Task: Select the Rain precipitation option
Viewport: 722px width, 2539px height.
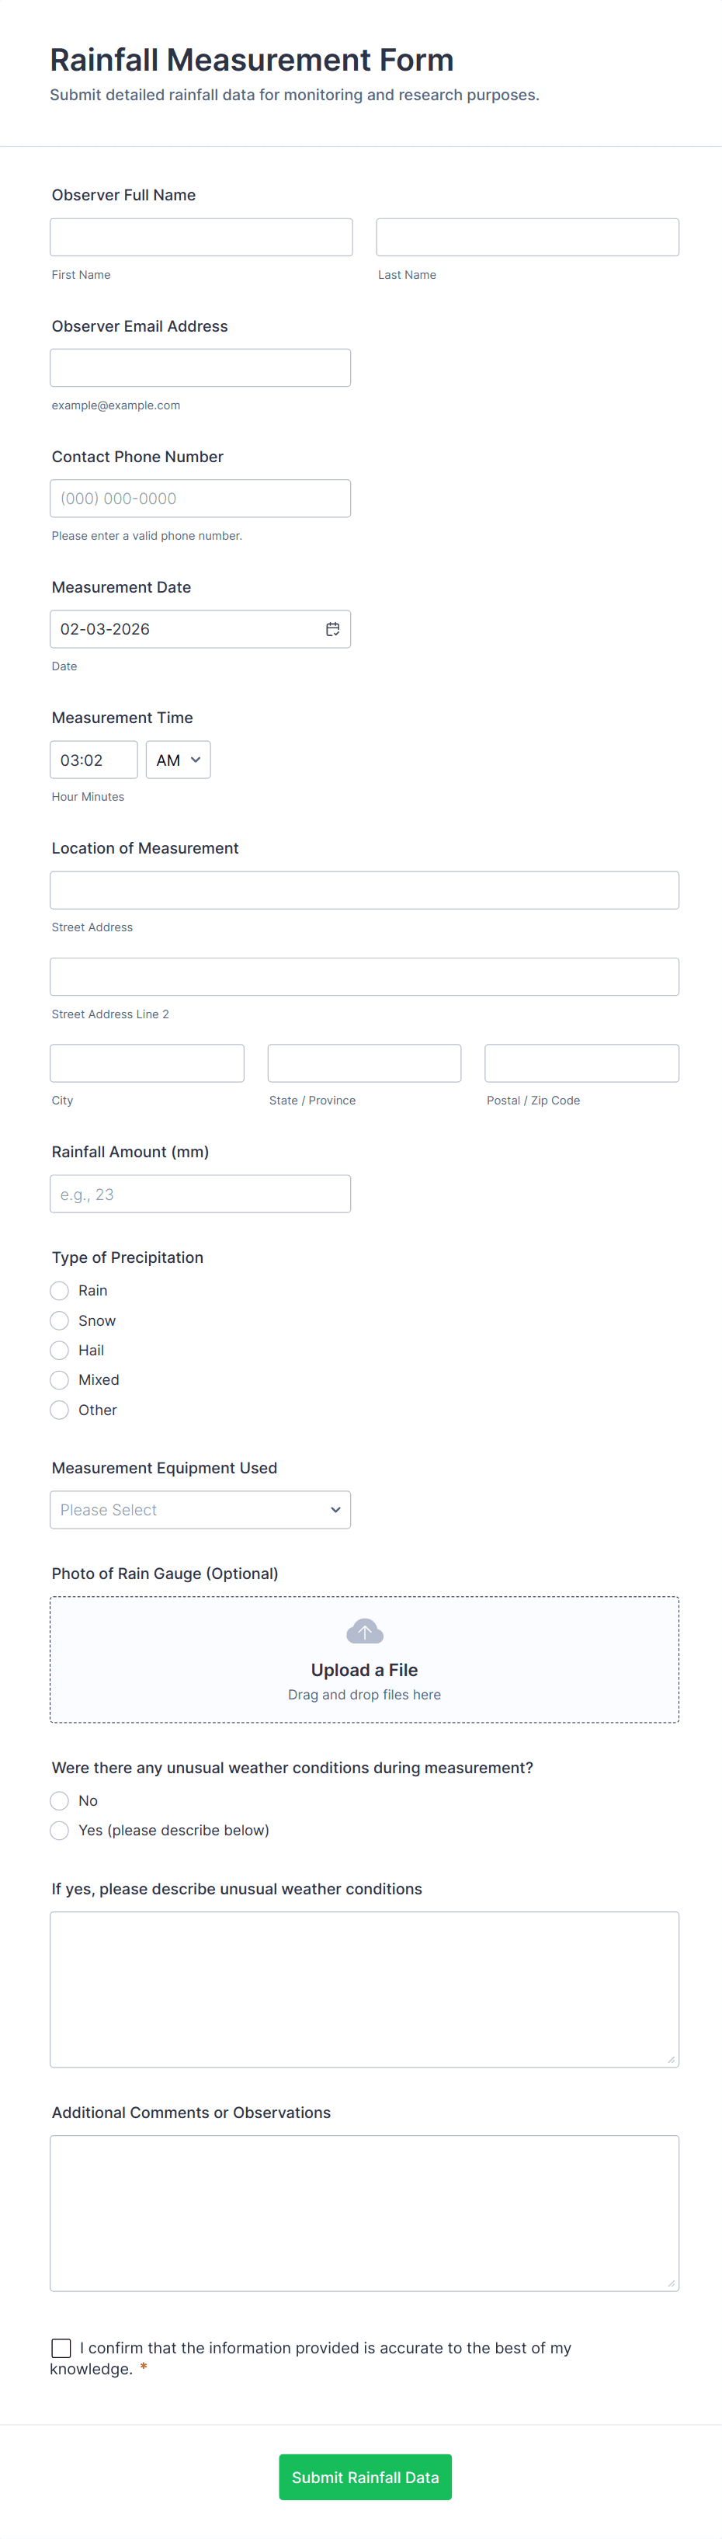Action: [x=59, y=1290]
